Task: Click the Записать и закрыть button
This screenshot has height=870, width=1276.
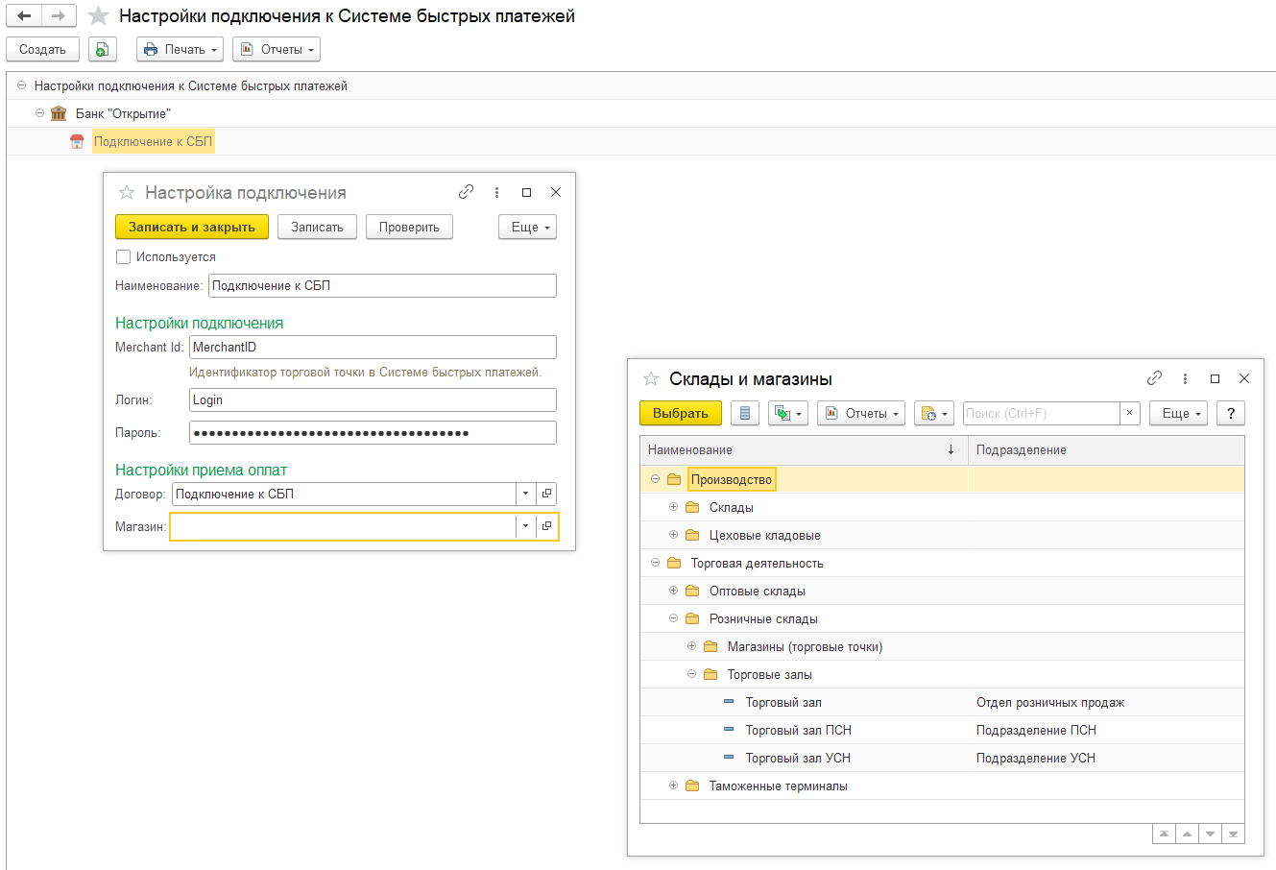Action: click(191, 228)
